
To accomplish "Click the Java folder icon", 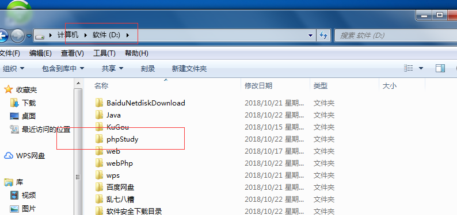I will tap(99, 115).
